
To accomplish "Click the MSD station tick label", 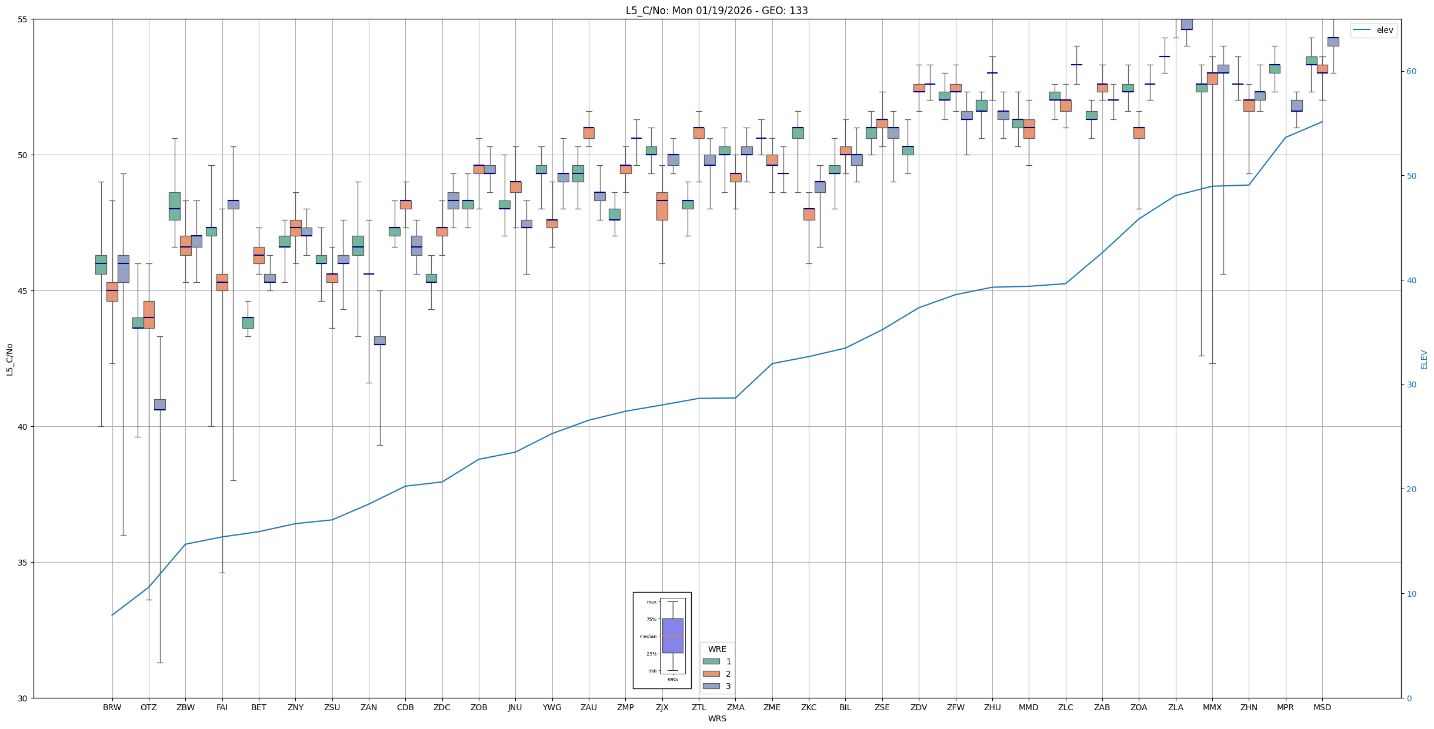I will pyautogui.click(x=1322, y=707).
